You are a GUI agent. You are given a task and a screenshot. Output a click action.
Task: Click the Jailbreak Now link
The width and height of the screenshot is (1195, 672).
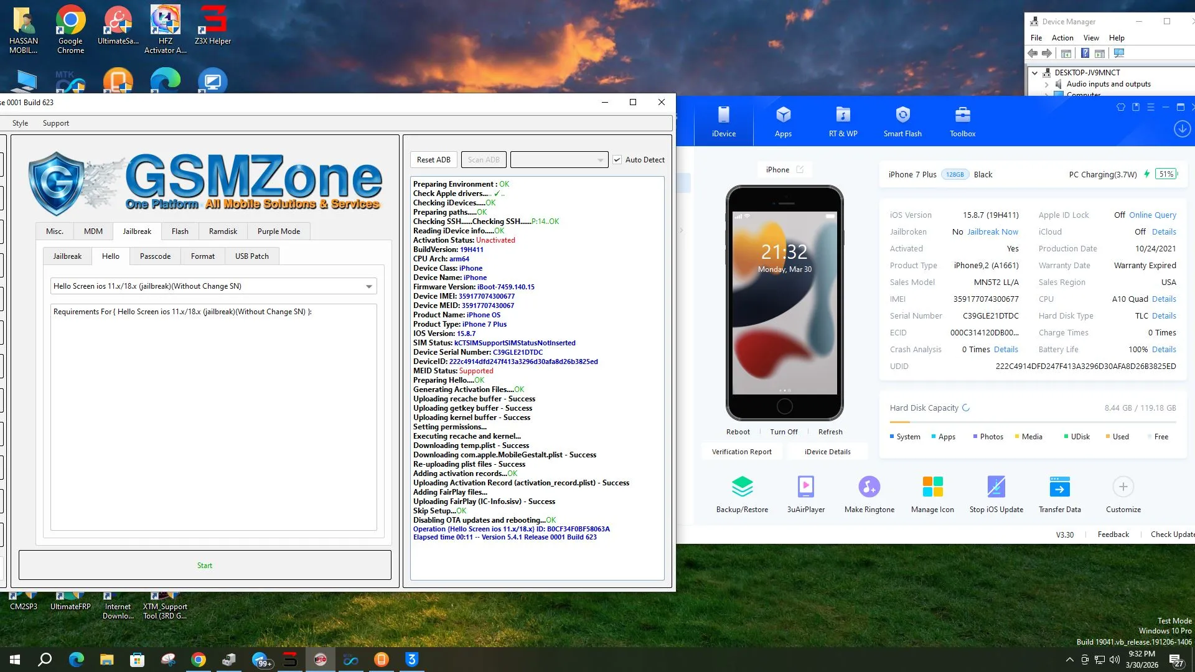tap(992, 232)
